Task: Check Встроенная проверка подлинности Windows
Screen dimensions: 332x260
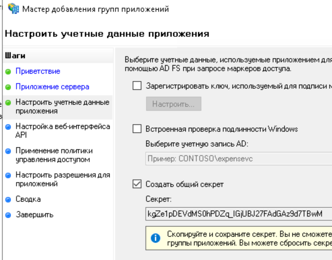Action: [137, 129]
